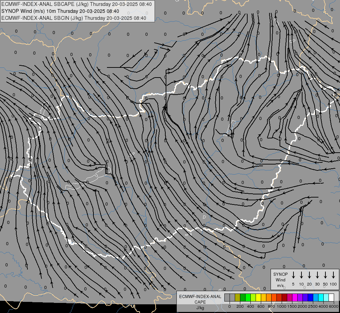Click the ECMWF-INDEX-ANAL CAPE legend label
Viewport: 340px width, 313px height.
pyautogui.click(x=200, y=299)
